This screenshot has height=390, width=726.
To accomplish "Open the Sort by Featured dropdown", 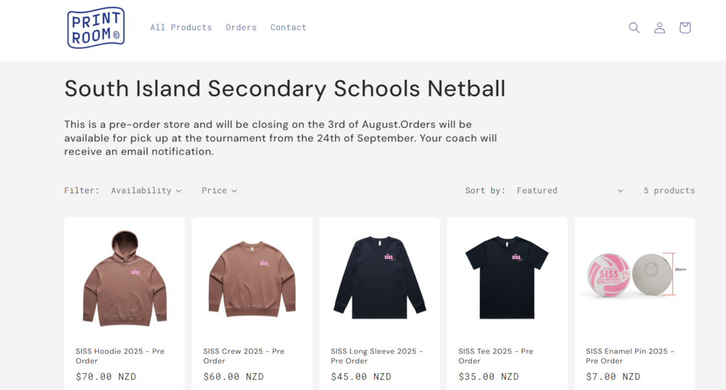I will [570, 190].
